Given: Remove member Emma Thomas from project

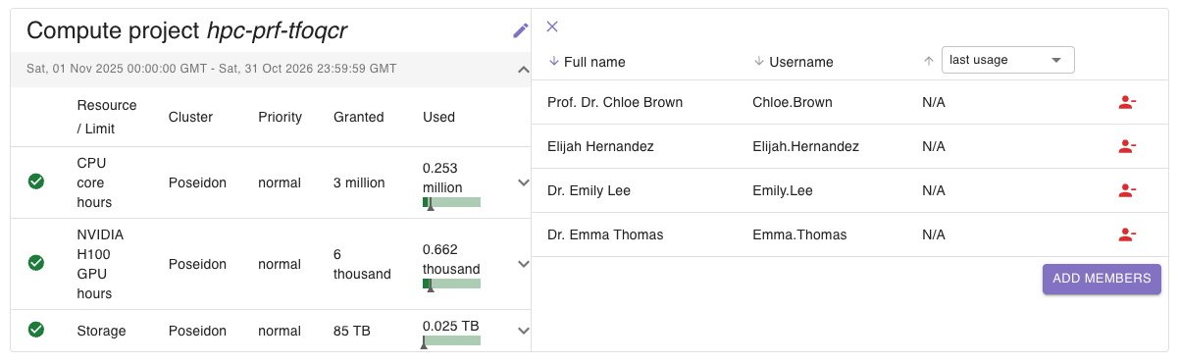Looking at the screenshot, I should pyautogui.click(x=1127, y=234).
